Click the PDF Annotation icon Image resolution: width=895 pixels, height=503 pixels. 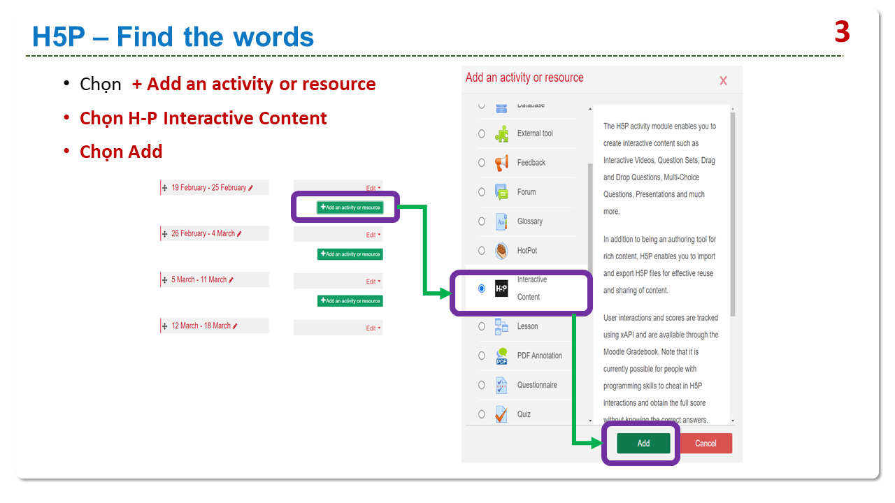click(x=501, y=356)
